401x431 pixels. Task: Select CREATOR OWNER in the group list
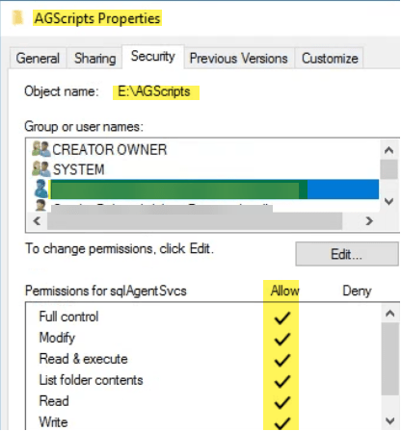pyautogui.click(x=109, y=150)
